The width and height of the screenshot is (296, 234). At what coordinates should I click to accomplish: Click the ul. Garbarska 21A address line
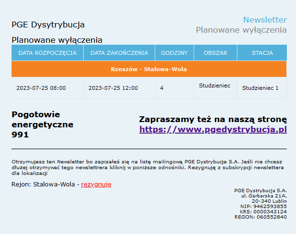(264, 196)
